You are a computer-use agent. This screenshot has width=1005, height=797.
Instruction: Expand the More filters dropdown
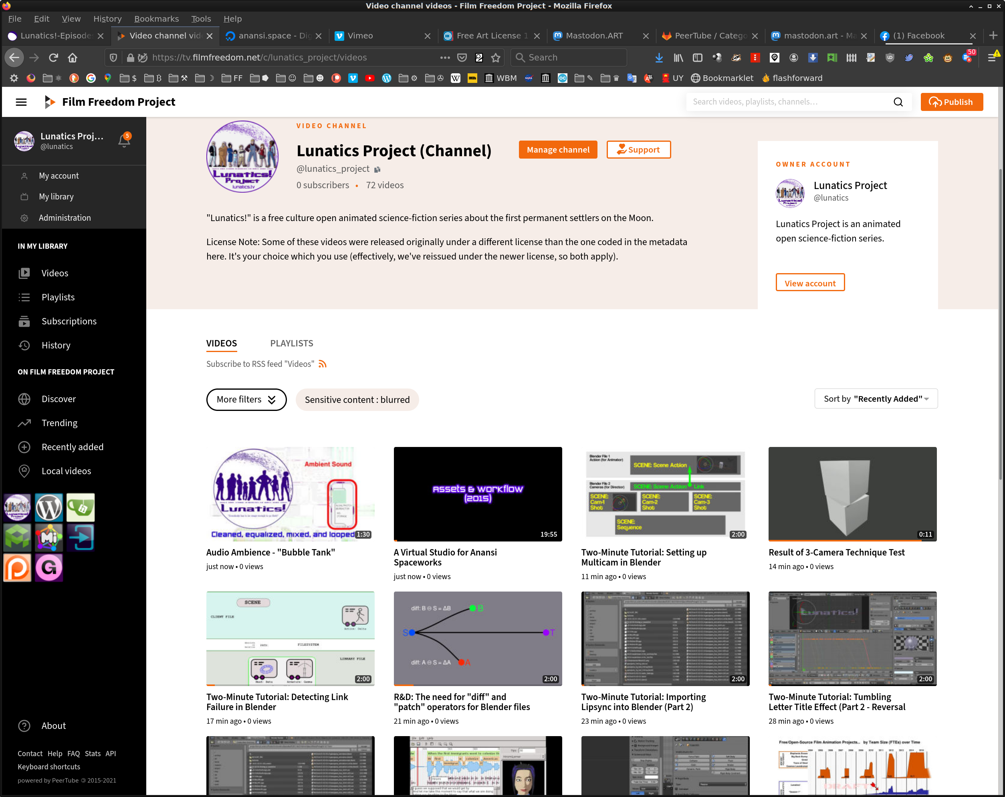[x=246, y=400]
